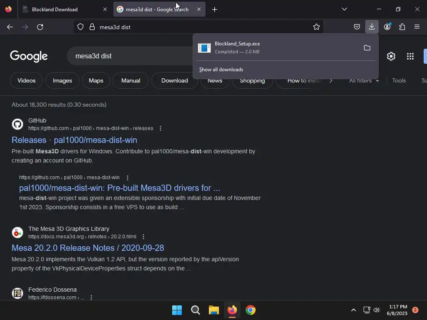
Task: Open the clock showing 1:17 PM 6/8/2023
Action: [397, 310]
